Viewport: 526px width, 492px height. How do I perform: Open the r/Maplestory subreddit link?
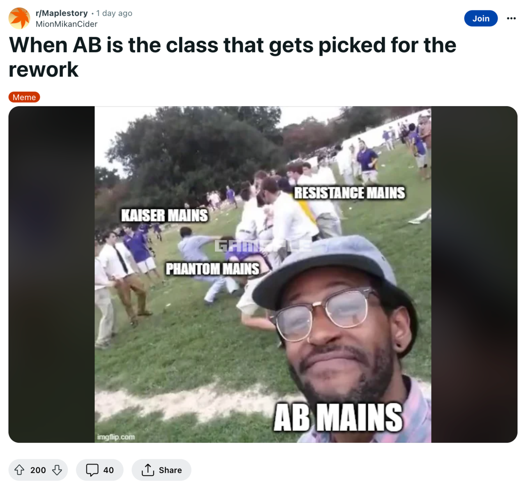tap(62, 13)
